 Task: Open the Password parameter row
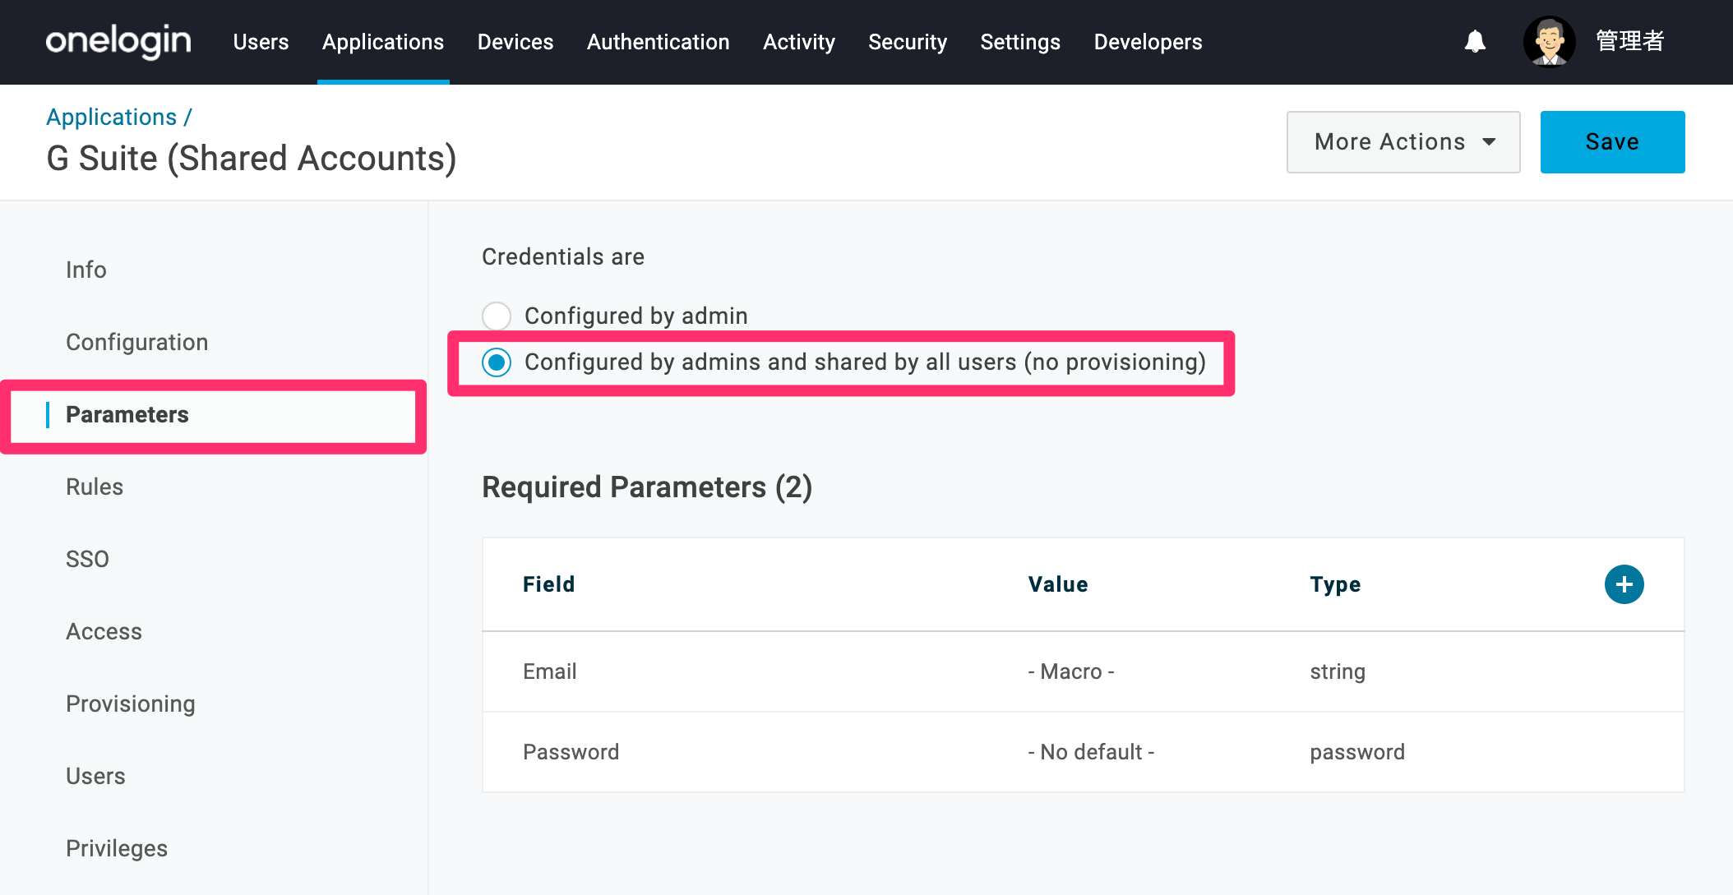[1083, 752]
